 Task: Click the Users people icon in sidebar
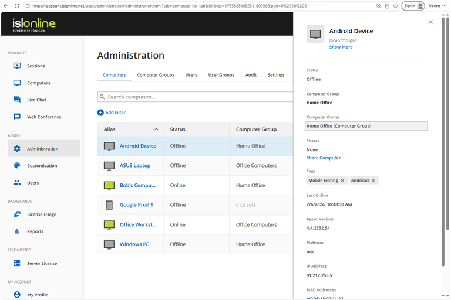(x=17, y=183)
